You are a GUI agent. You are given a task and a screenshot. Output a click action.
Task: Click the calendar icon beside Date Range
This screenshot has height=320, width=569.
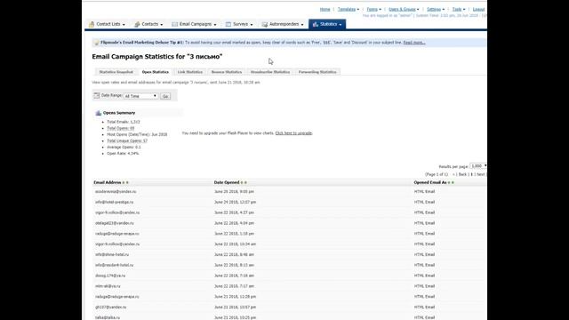coord(97,95)
